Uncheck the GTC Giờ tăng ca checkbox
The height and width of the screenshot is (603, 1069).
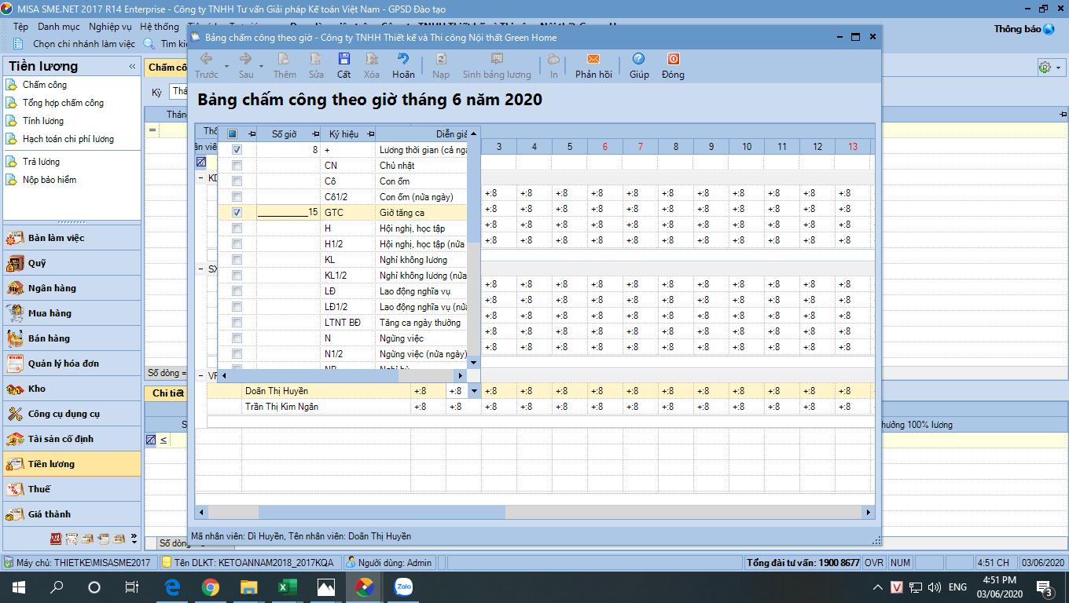tap(237, 213)
